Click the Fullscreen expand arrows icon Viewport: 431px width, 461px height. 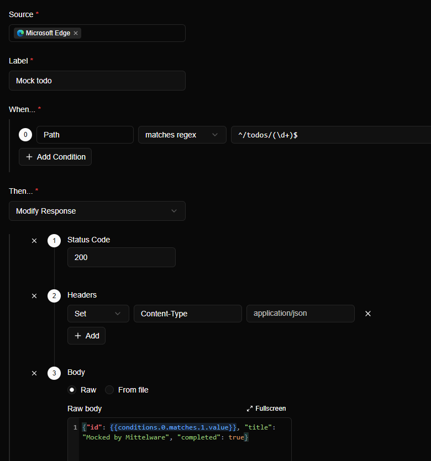pyautogui.click(x=249, y=409)
